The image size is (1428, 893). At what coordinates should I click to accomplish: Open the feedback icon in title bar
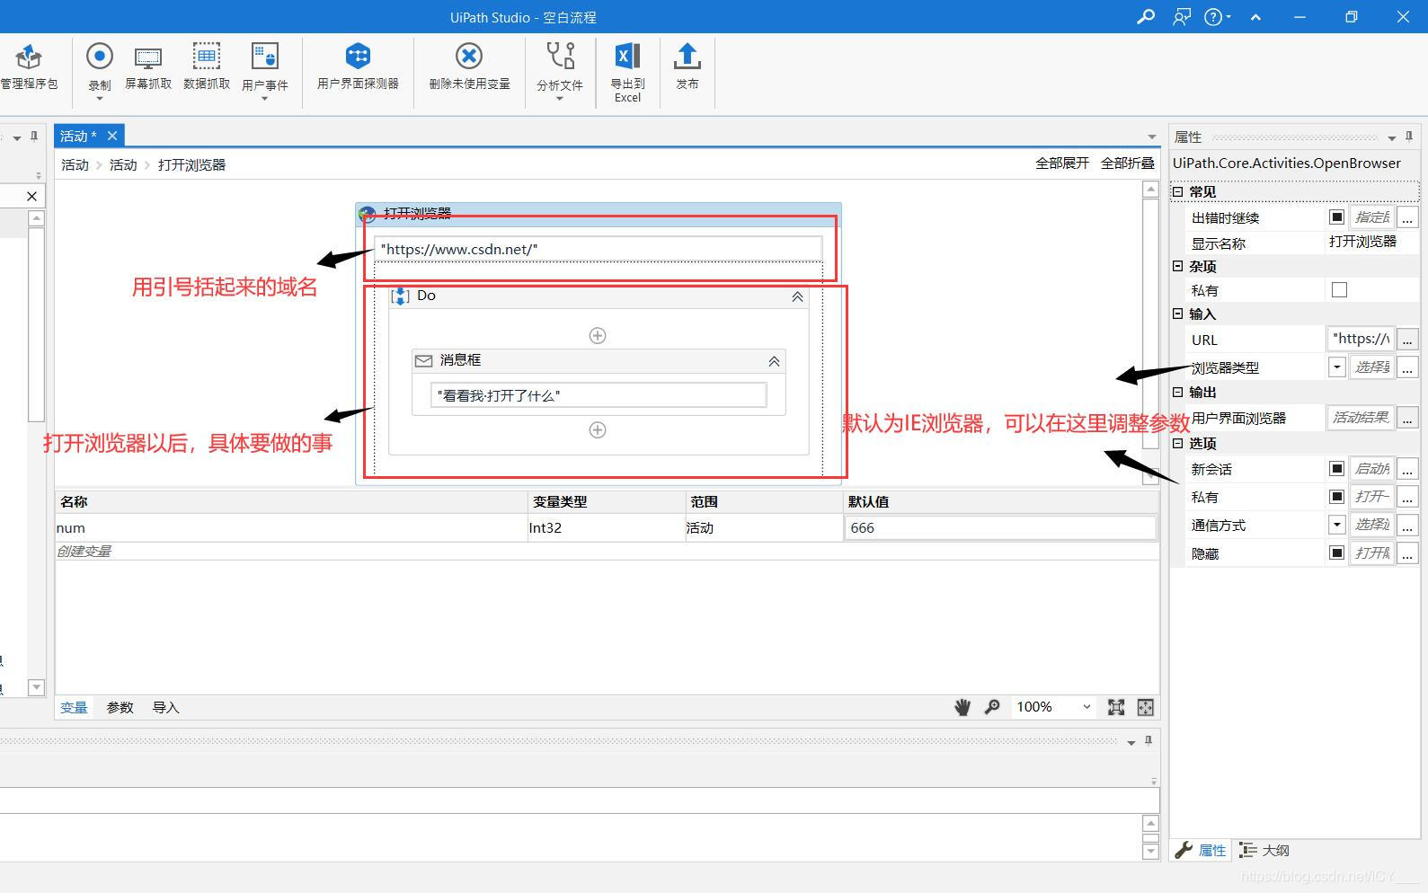1182,16
